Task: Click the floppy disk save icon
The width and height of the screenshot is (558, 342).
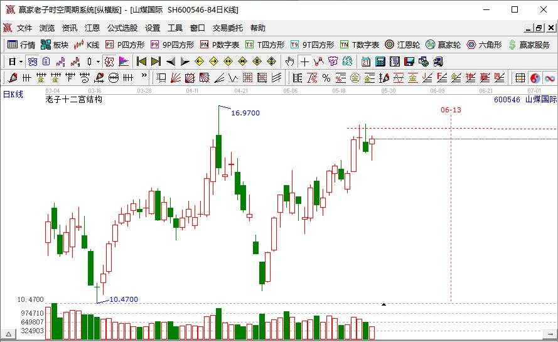Action: tap(409, 62)
